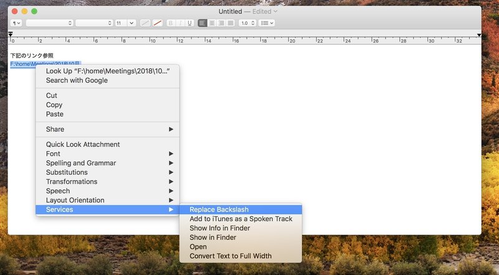Image resolution: width=499 pixels, height=275 pixels.
Task: Toggle underline formatting
Action: coord(190,23)
